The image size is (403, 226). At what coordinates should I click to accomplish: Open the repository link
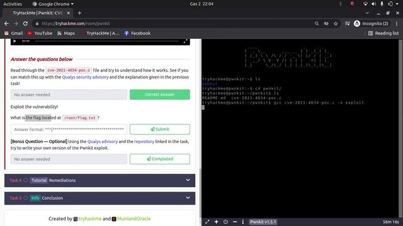[144, 141]
